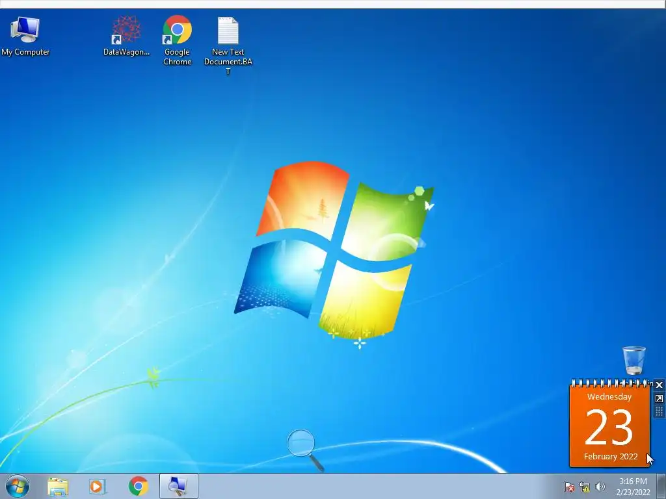The height and width of the screenshot is (499, 666).
Task: Open Windows Explorer from the taskbar
Action: pyautogui.click(x=58, y=486)
